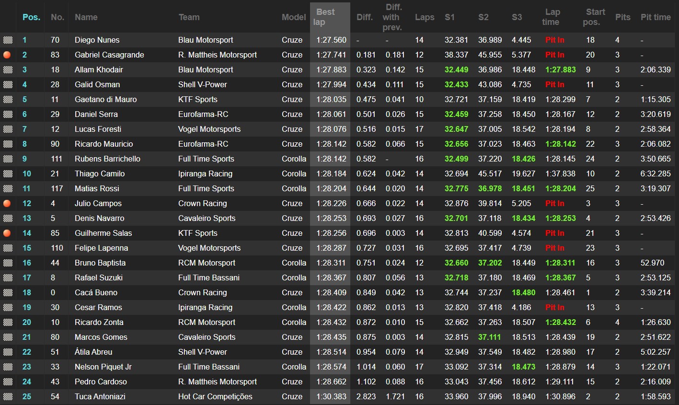Click the orange status dot for Guilherme Salas

point(7,233)
